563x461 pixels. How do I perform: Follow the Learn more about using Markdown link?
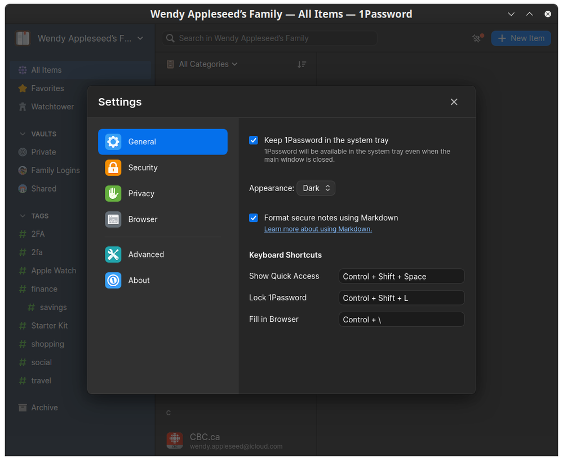(x=318, y=229)
